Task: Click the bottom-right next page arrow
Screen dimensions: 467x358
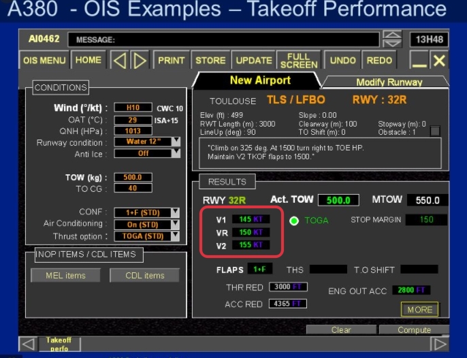Action: (440, 344)
